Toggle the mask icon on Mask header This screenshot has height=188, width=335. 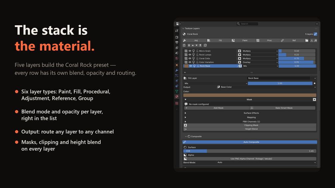coord(314,99)
